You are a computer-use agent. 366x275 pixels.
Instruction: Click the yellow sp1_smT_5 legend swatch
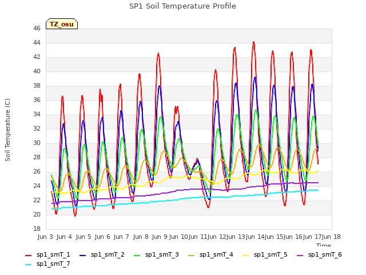click(x=245, y=256)
